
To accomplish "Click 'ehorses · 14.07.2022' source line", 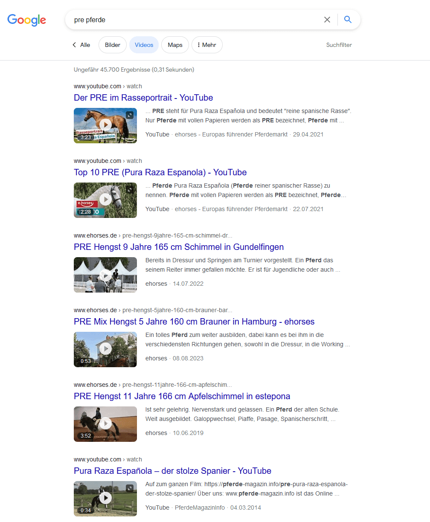I will 174,284.
